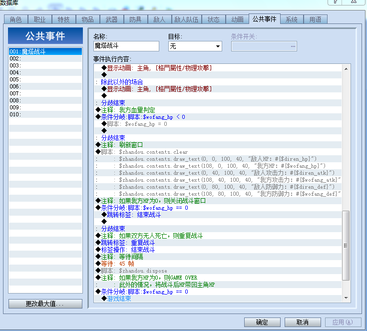Select the draw_text 我方防御力 script line

(x=218, y=194)
